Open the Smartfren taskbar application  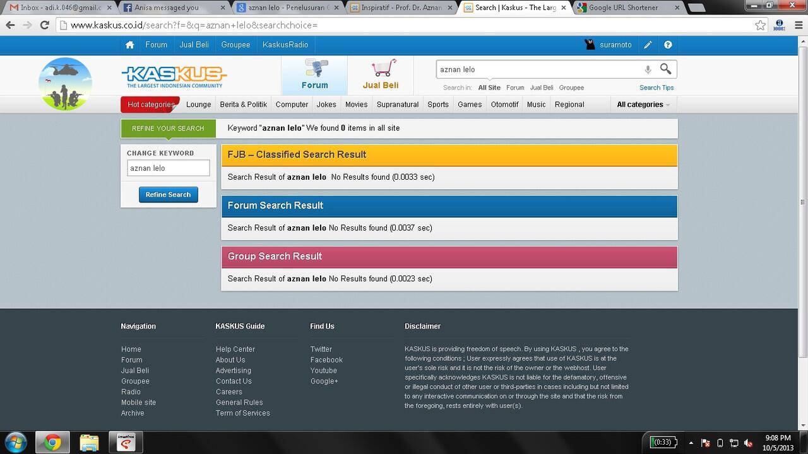point(126,443)
